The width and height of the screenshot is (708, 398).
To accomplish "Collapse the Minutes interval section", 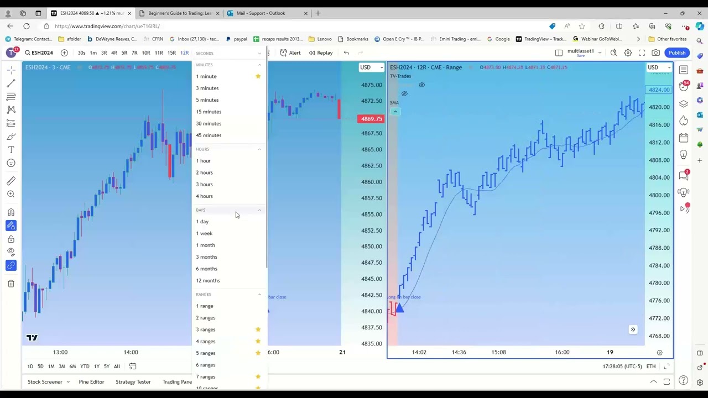I will pos(259,65).
